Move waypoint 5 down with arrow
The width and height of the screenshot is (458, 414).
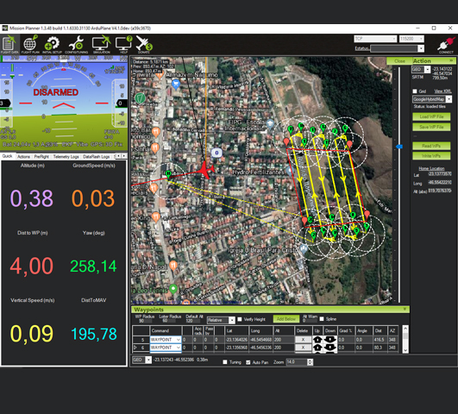[x=330, y=340]
